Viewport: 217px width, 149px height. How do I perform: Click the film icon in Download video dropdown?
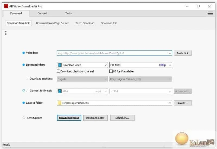(60, 65)
